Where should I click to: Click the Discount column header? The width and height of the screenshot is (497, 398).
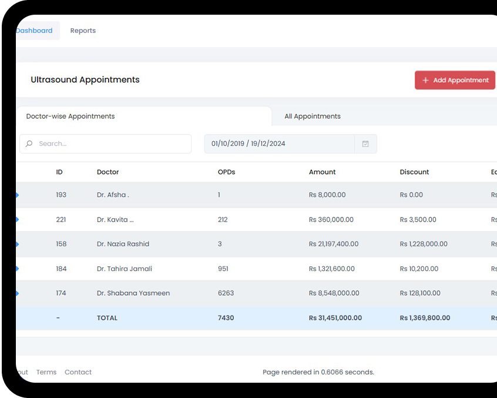pos(414,172)
